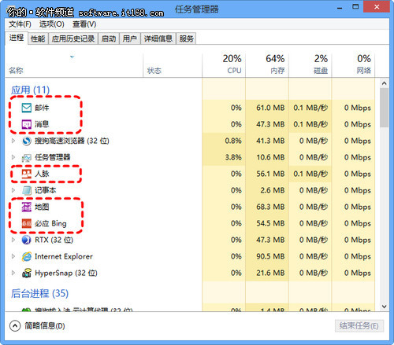Click the 人脉 row name
The image size is (394, 345).
(42, 174)
